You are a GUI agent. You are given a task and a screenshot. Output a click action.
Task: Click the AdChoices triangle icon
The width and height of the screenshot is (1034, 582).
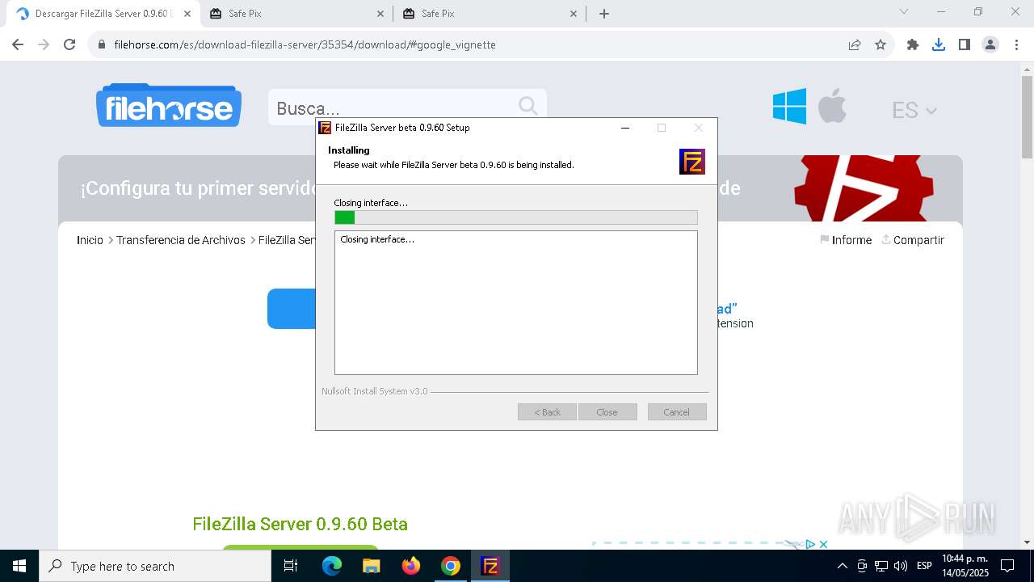pyautogui.click(x=810, y=544)
